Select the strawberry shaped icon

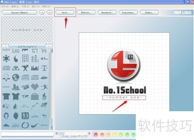pos(16,115)
